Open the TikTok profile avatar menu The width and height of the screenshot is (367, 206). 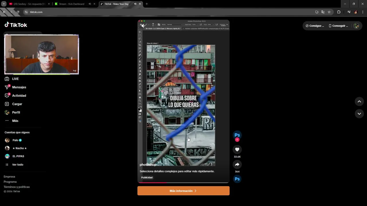click(356, 26)
